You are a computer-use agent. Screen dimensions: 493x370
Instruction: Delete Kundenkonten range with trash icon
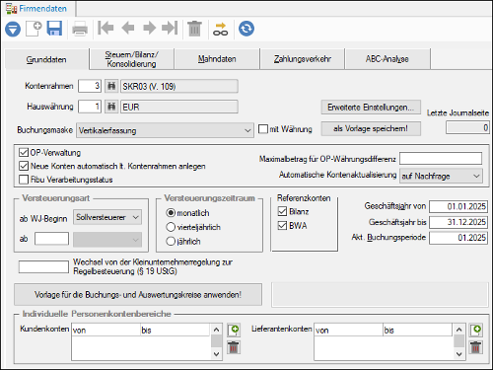234,347
